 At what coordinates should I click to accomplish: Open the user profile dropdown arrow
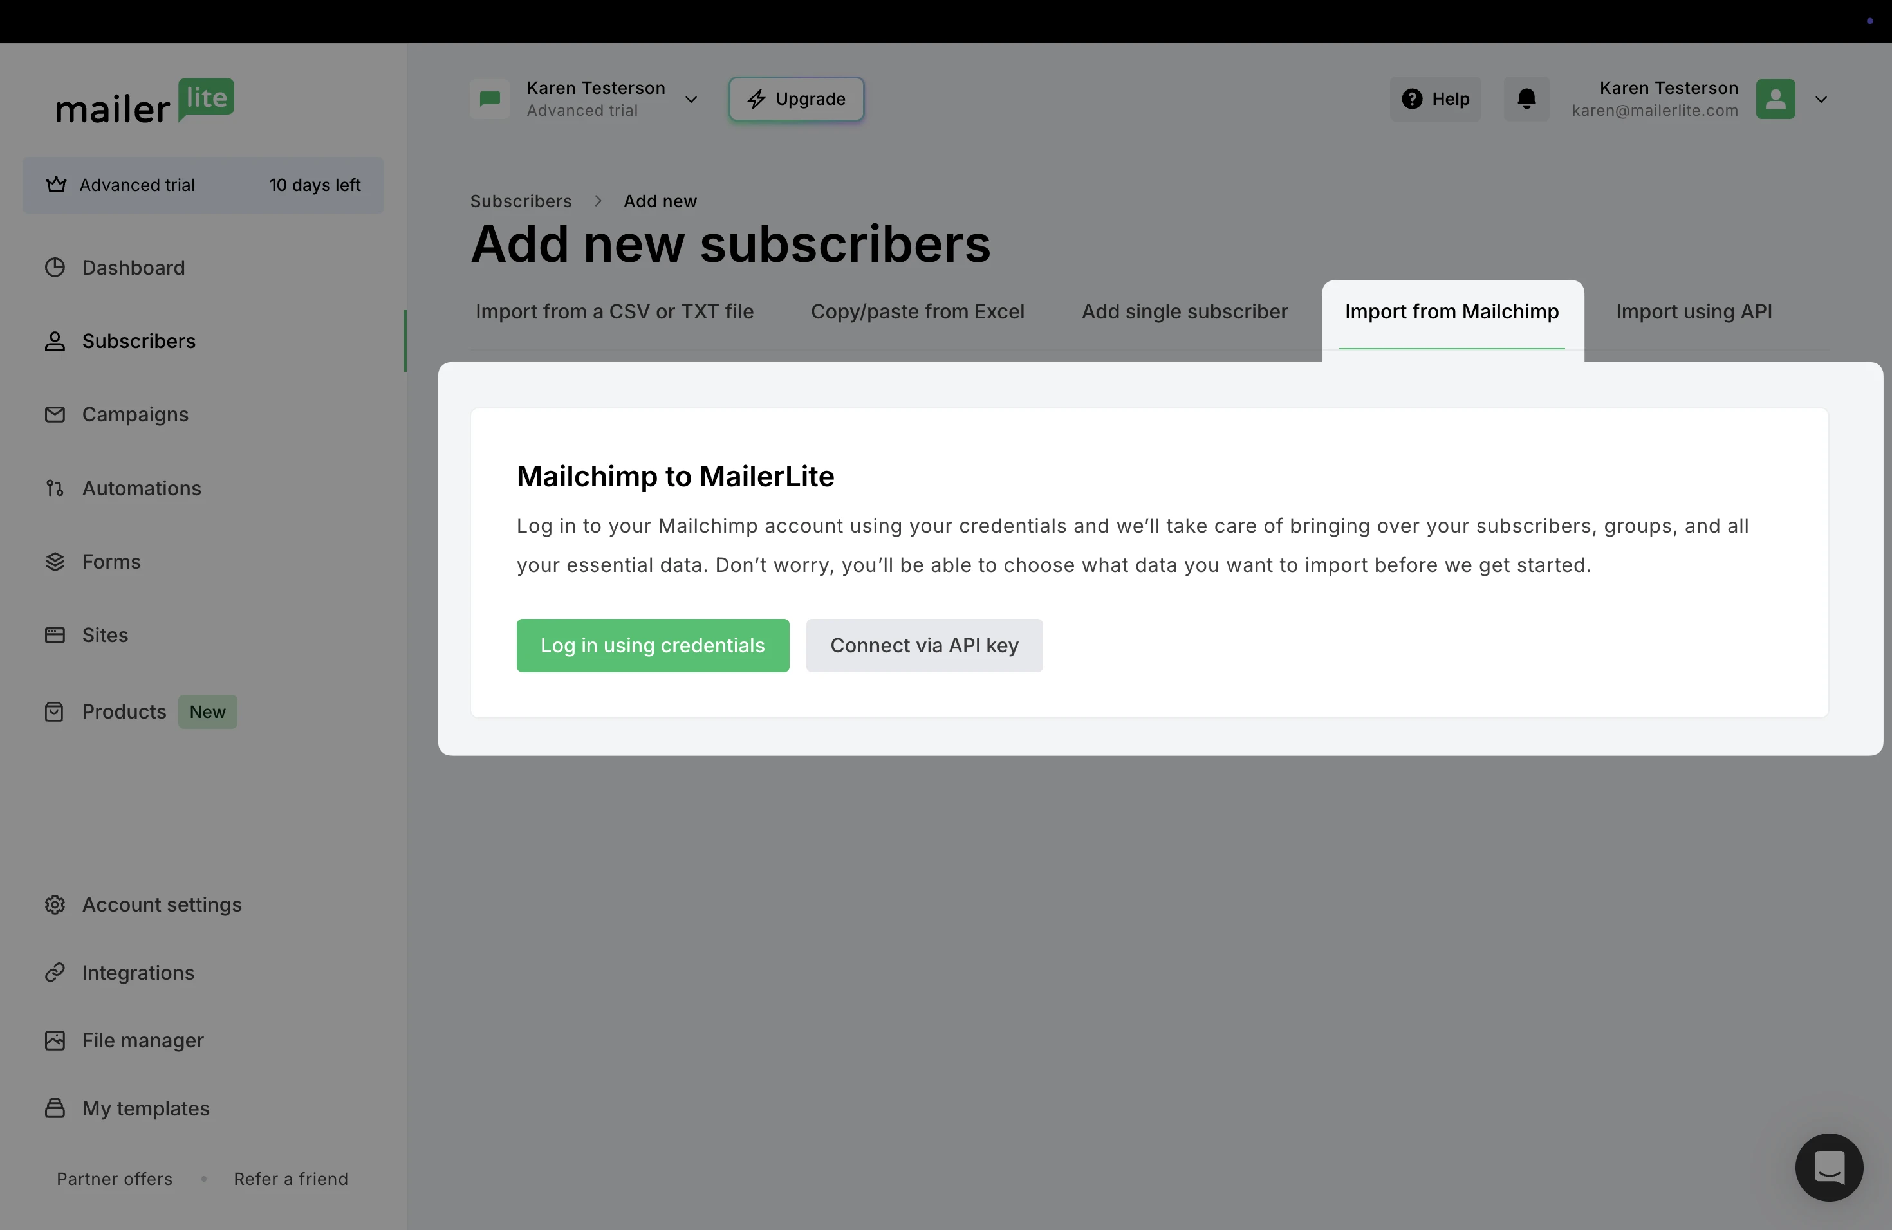[x=1821, y=99]
